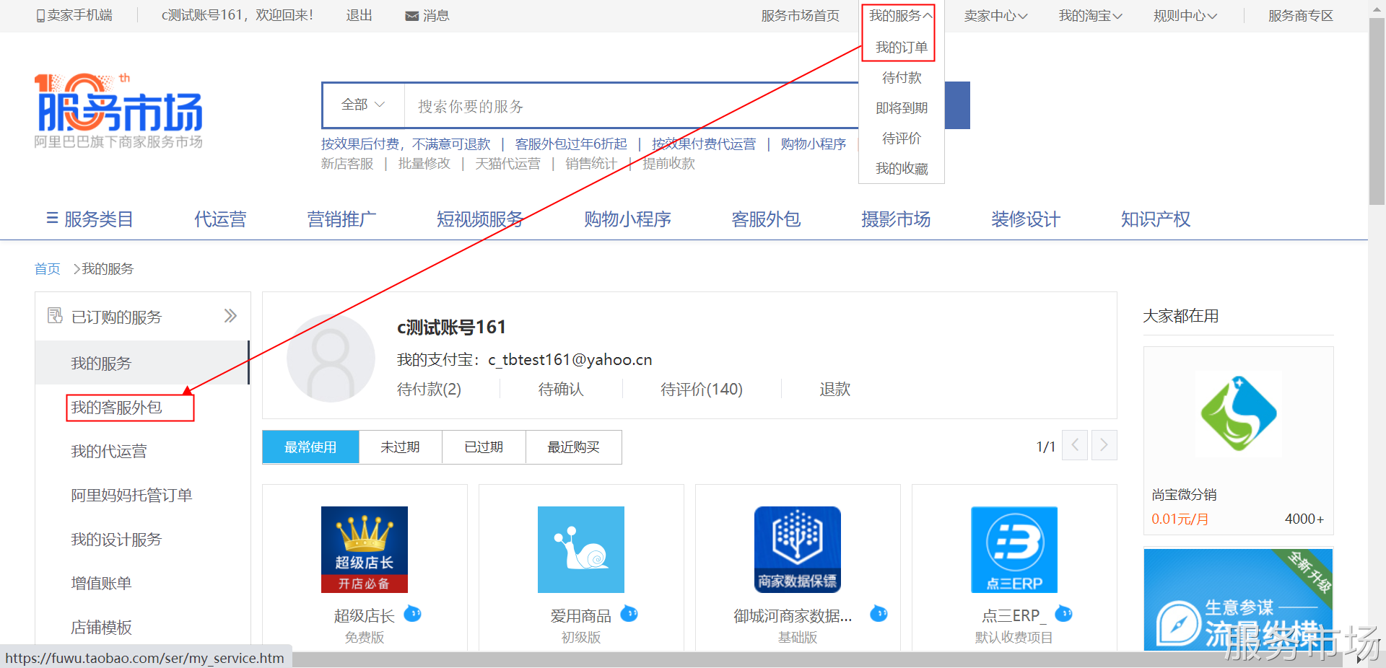
Task: Select 我的订单 from dropdown
Action: (x=902, y=48)
